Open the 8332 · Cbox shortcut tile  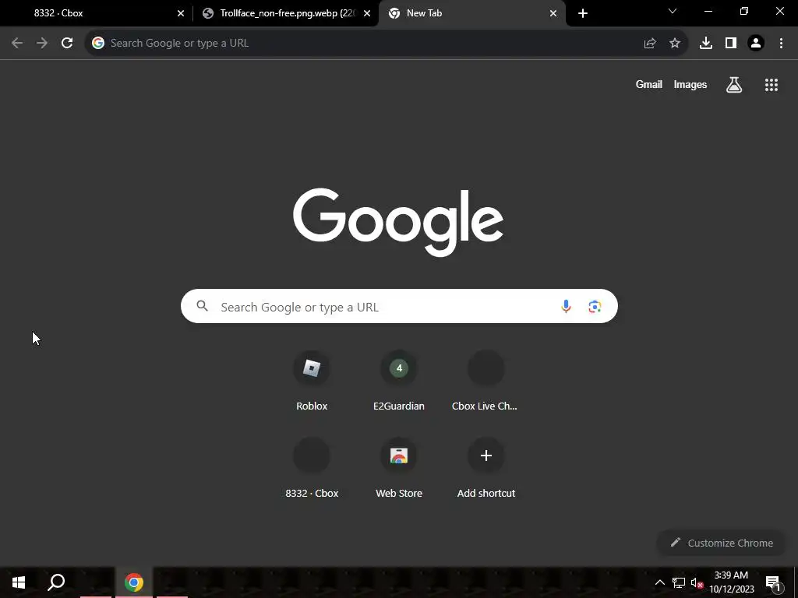pos(312,467)
